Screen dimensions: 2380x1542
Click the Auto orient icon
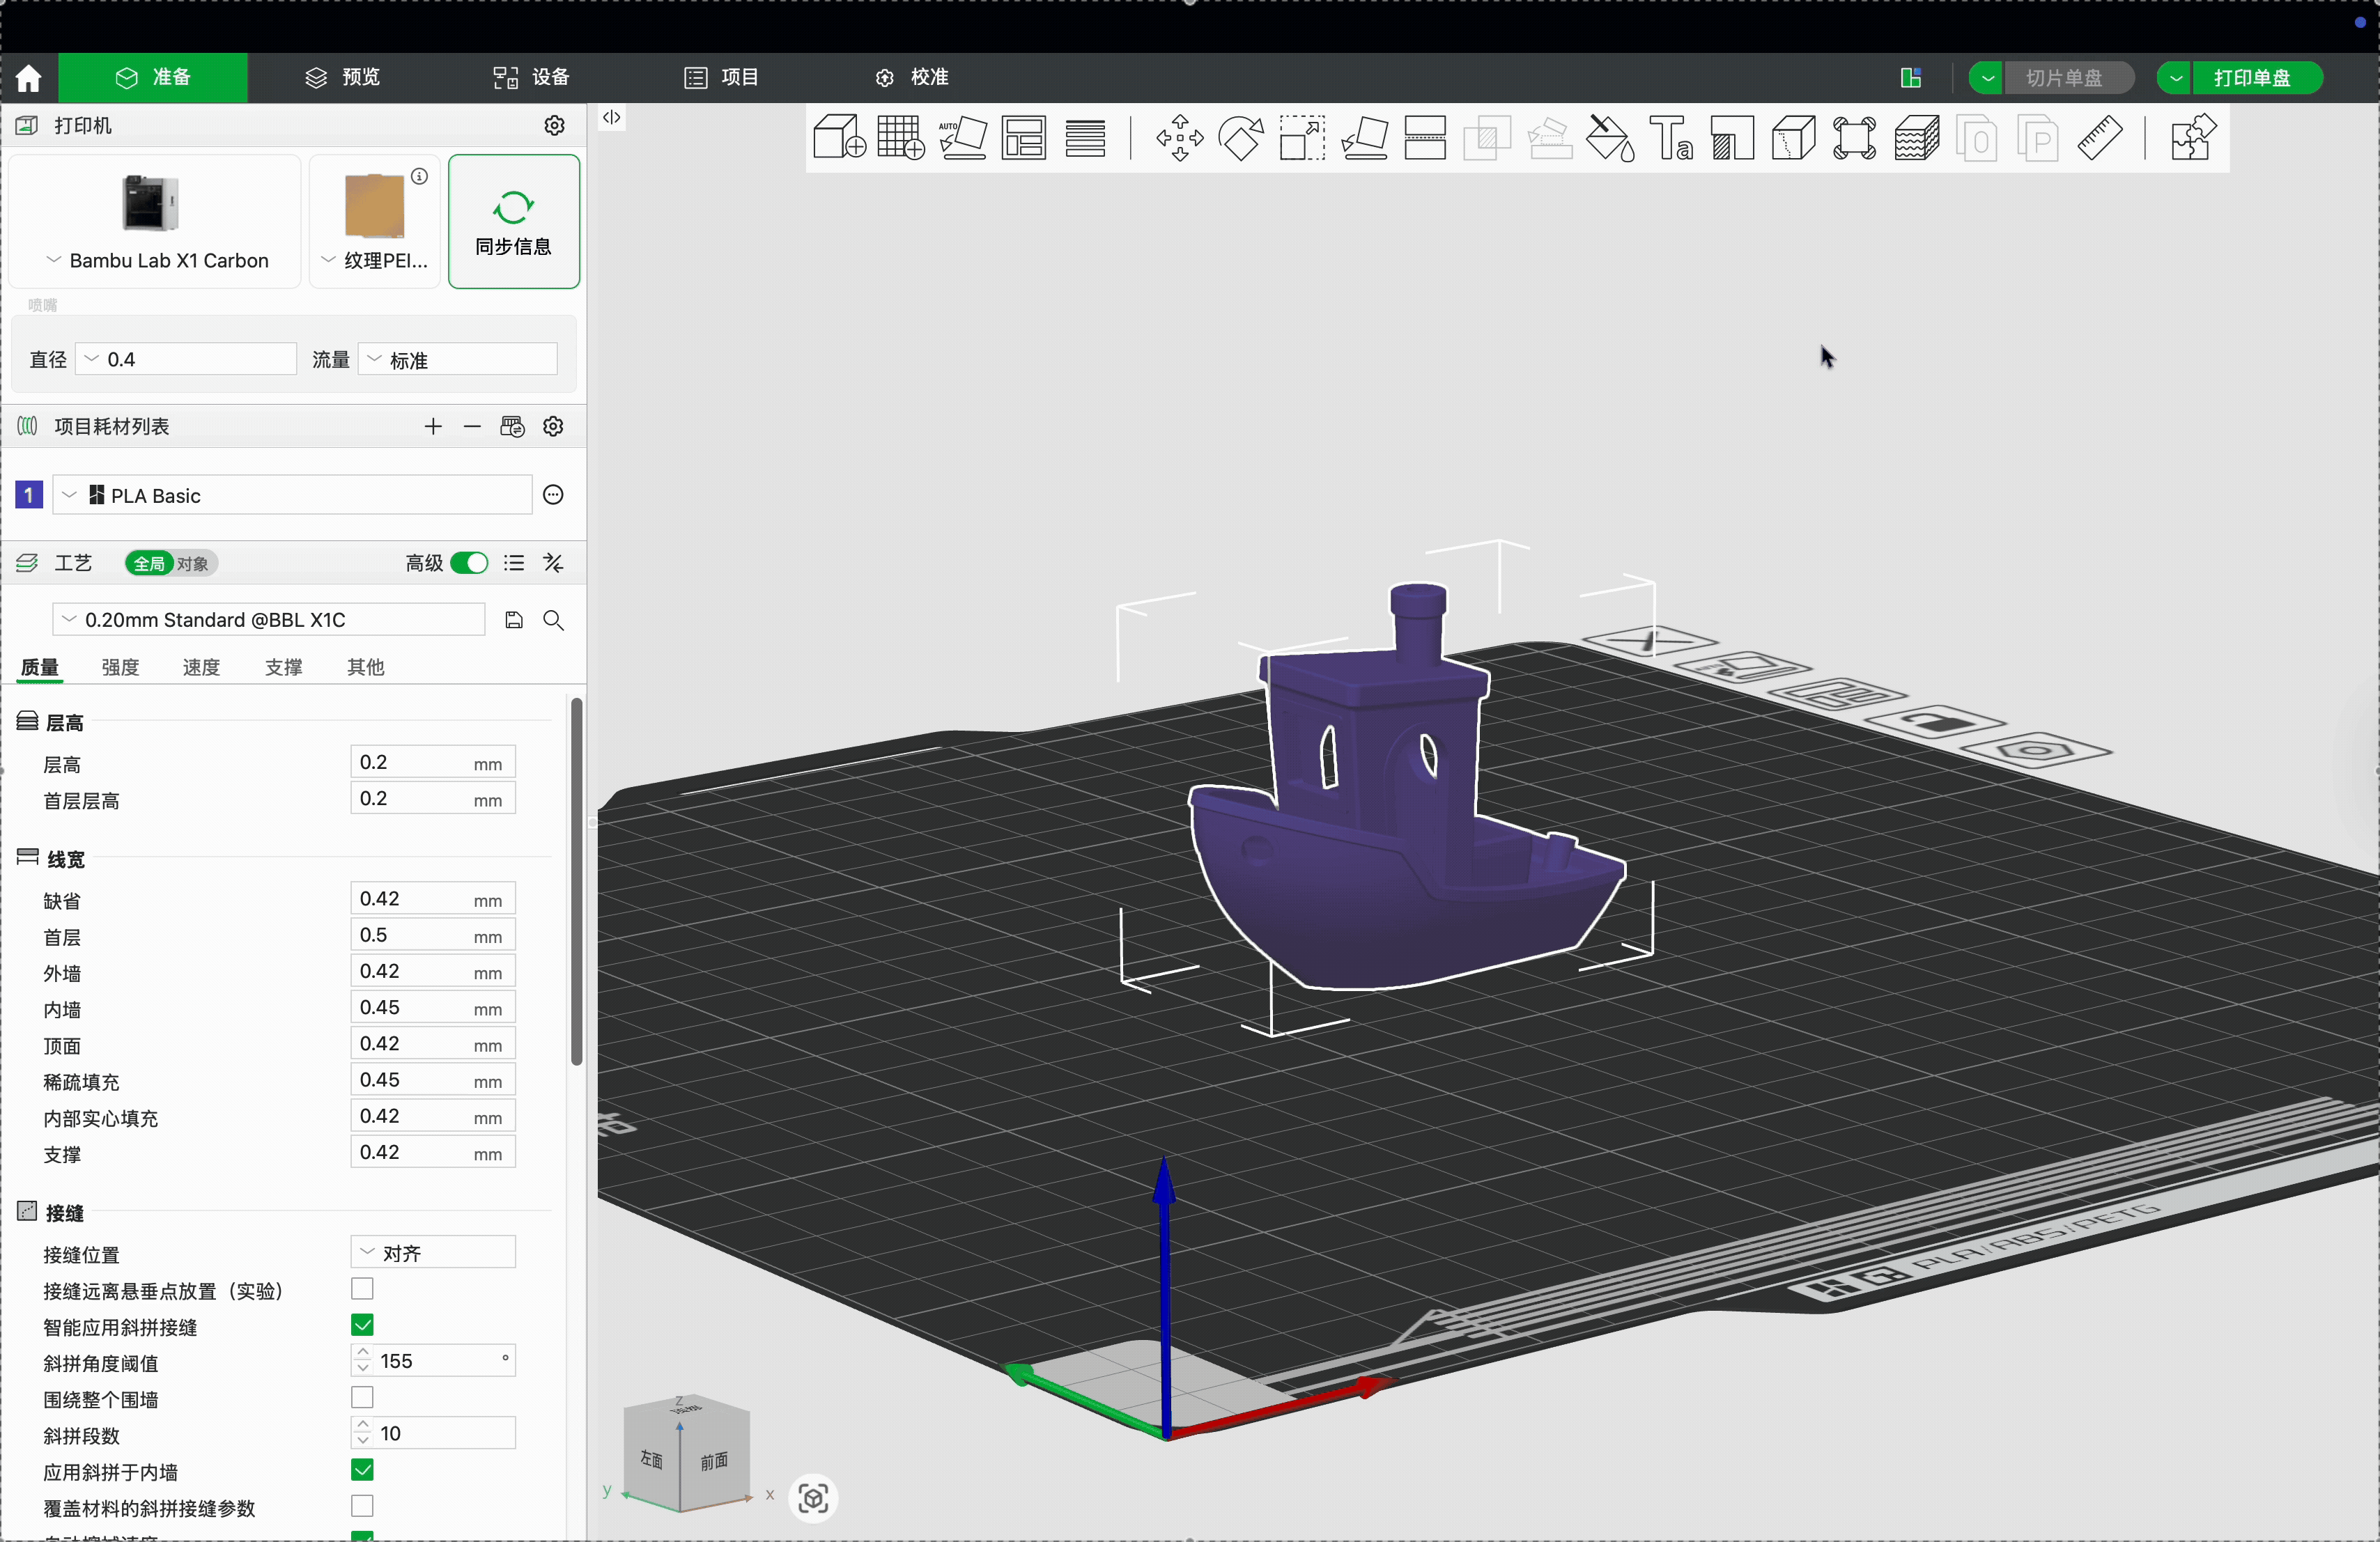coord(962,138)
